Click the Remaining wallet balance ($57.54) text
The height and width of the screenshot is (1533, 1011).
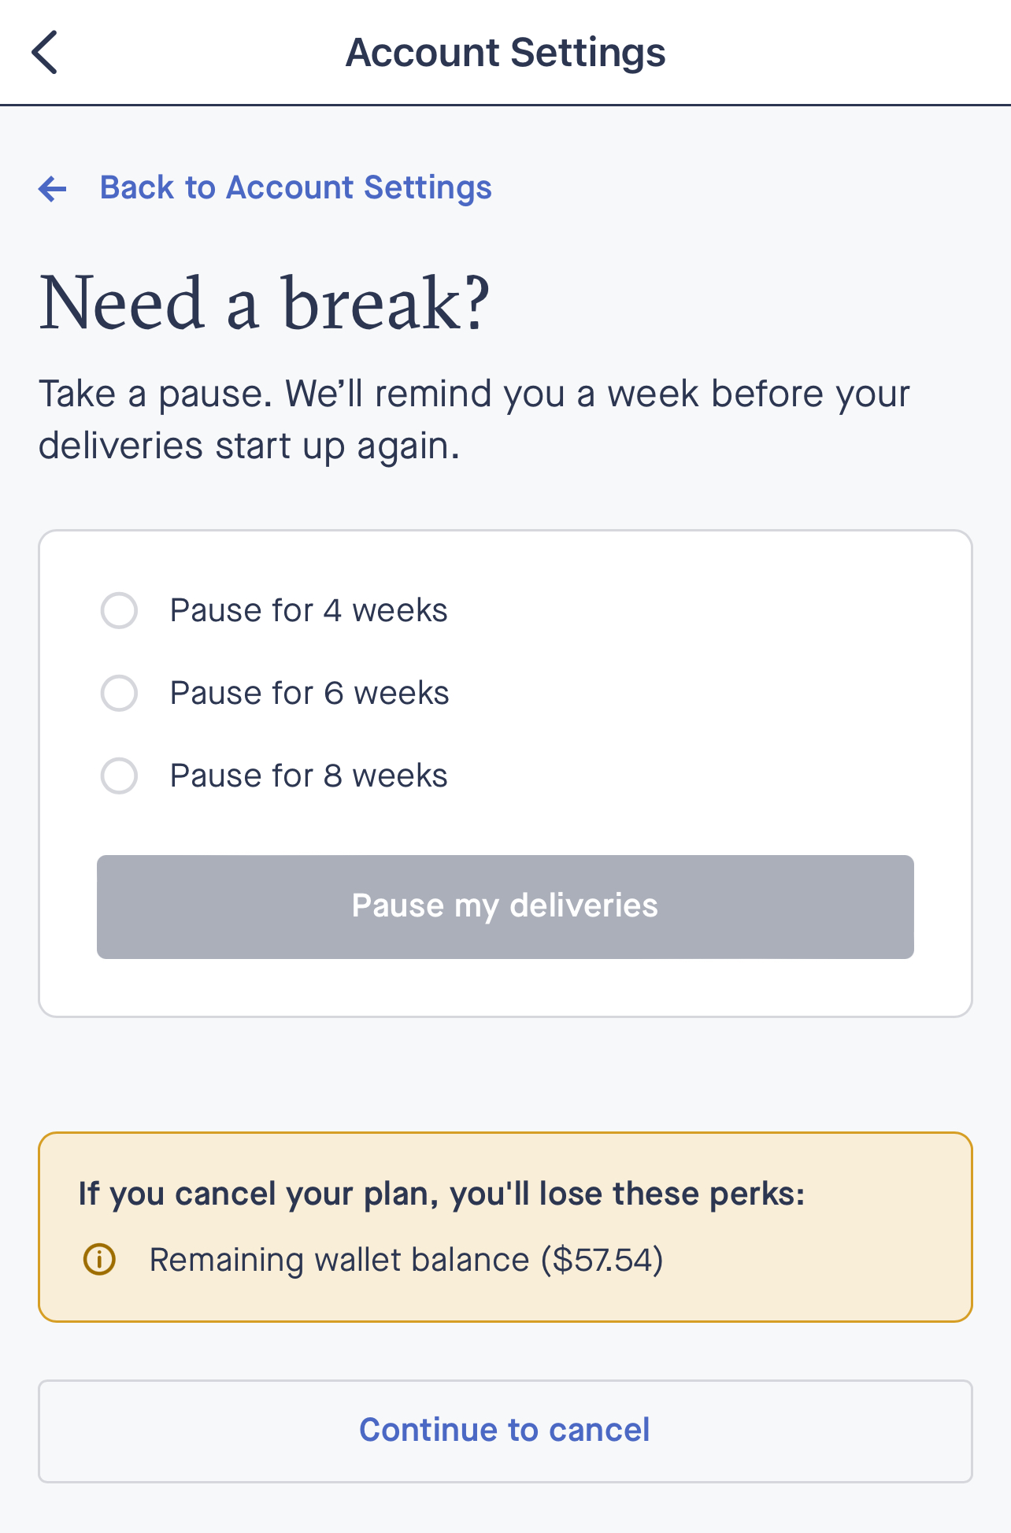[408, 1260]
